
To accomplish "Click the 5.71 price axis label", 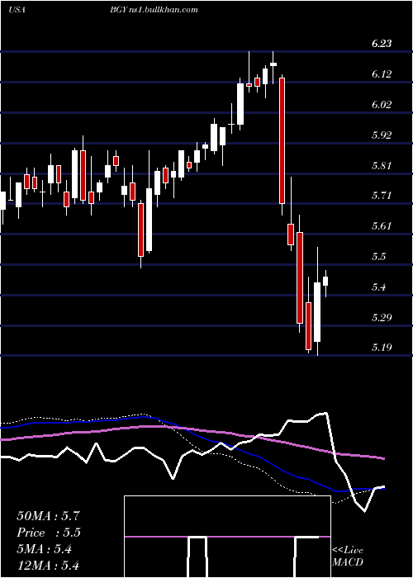I will [382, 196].
